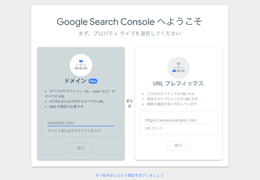
Task: Click the ドメインまたはサブドメインを入力 helper text
Action: coord(74,130)
